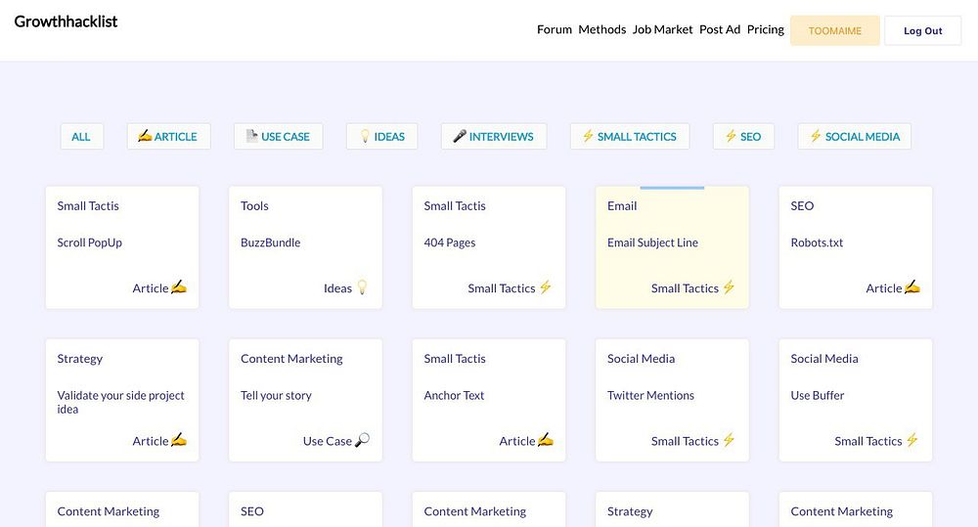Click Social Media label on Use Buffer card

[824, 359]
